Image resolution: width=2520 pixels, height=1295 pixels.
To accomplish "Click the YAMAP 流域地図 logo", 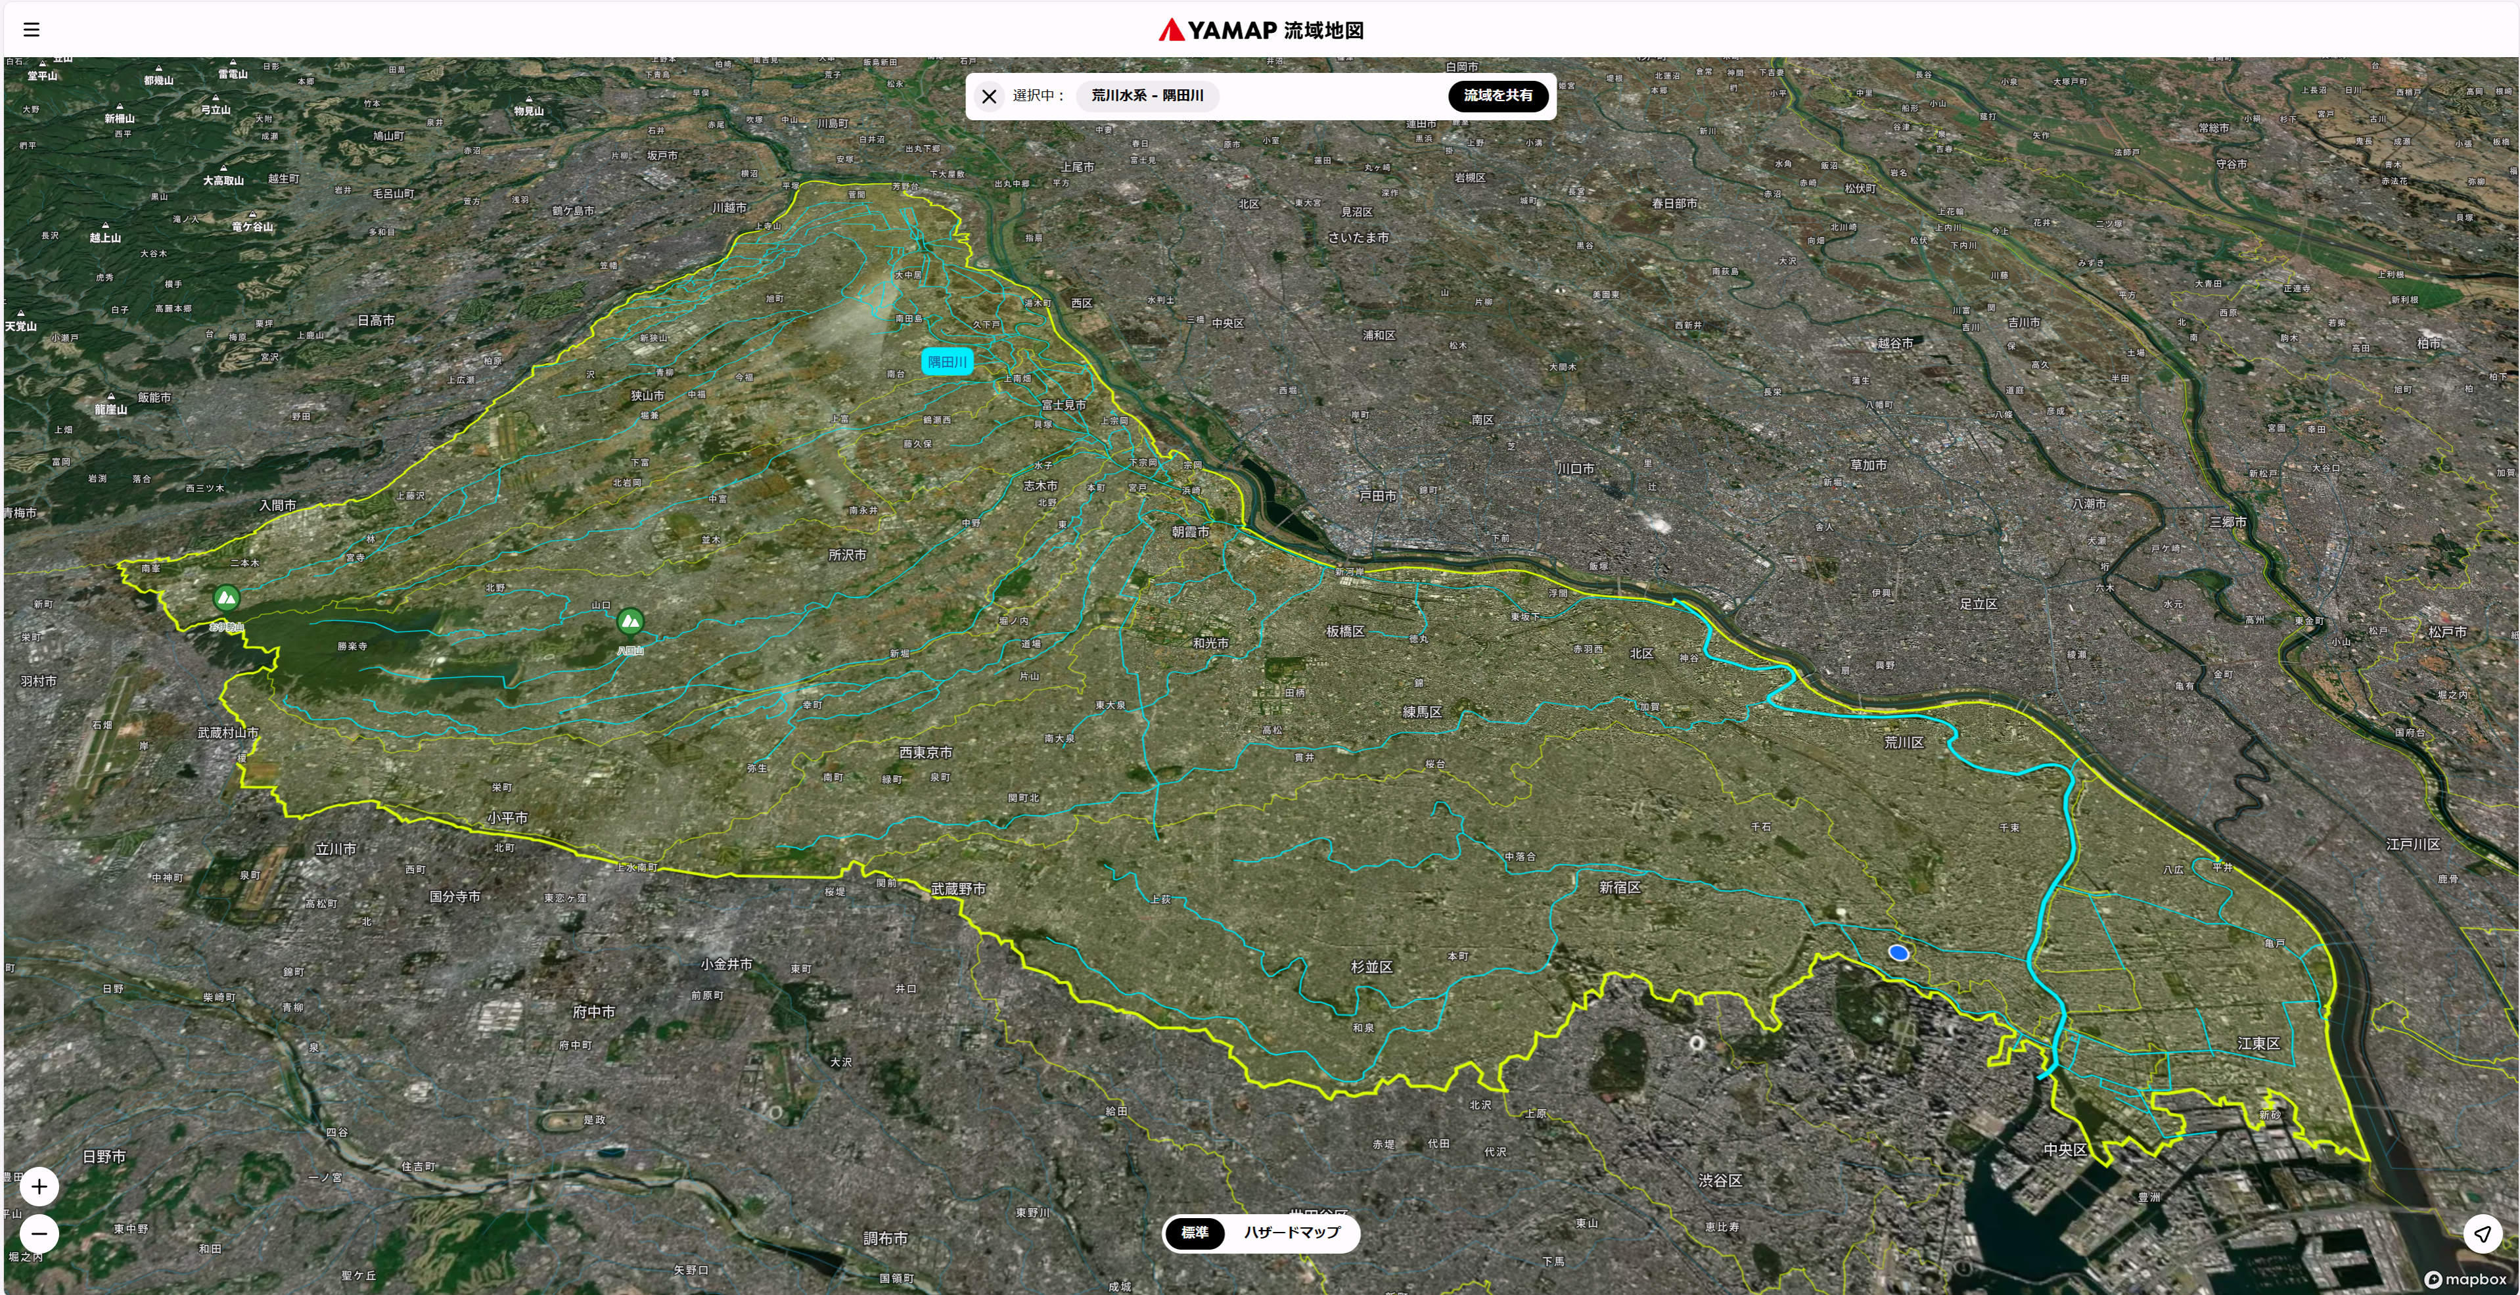I will (x=1260, y=30).
